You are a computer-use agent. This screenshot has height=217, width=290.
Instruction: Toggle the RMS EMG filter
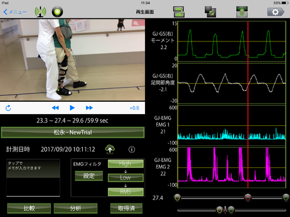tap(125, 192)
